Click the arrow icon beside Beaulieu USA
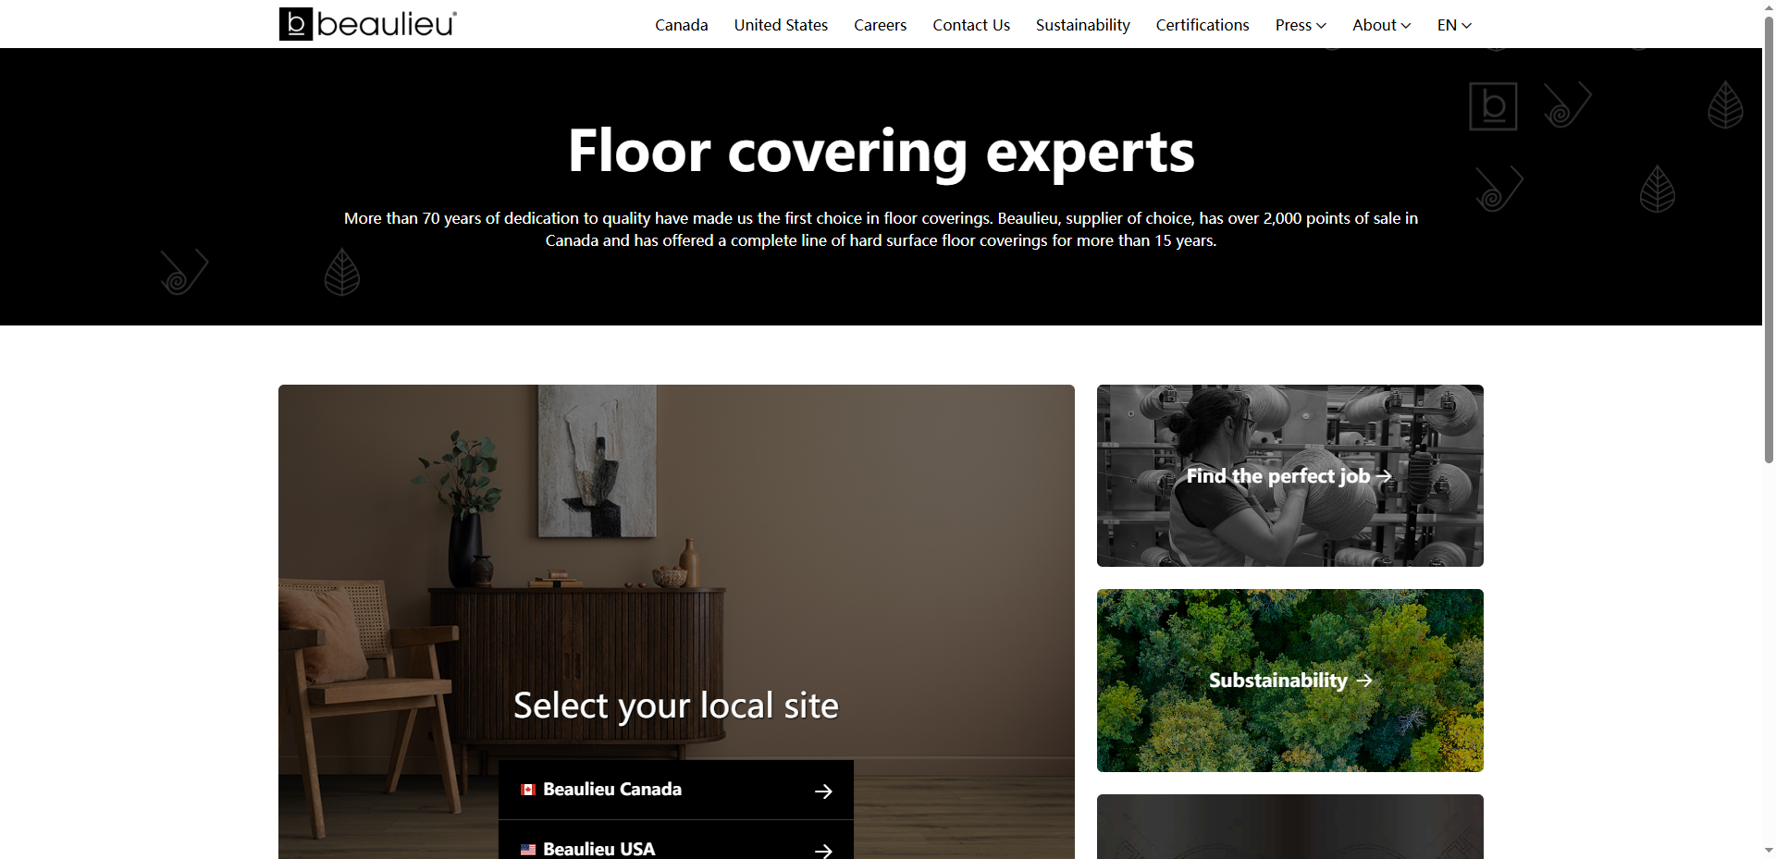Screen dimensions: 1776x859 click(x=823, y=851)
